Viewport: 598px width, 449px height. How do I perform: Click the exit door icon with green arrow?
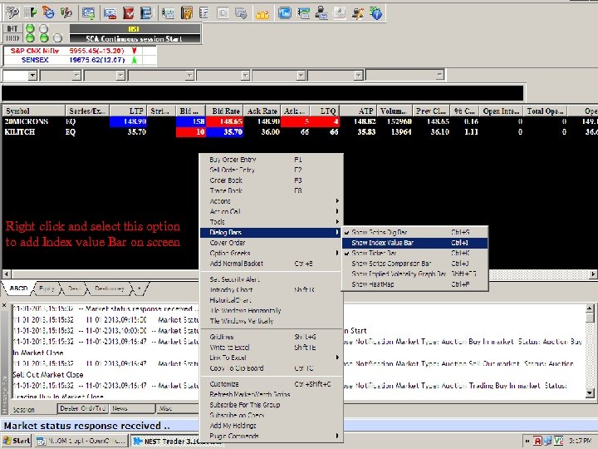point(30,12)
